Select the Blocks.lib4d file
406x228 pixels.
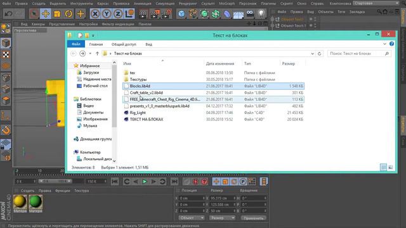click(213, 86)
